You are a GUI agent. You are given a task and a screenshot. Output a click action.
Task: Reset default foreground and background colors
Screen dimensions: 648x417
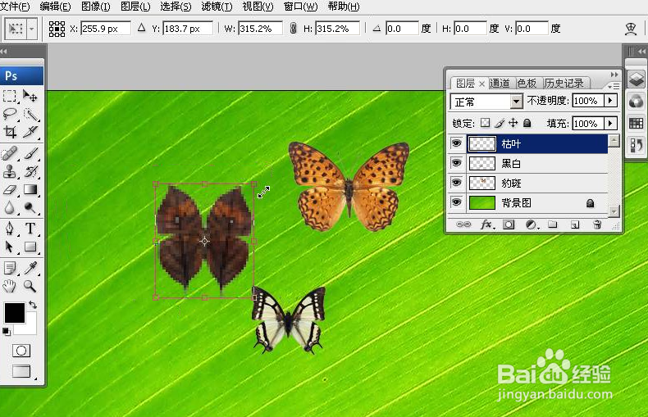tap(7, 331)
